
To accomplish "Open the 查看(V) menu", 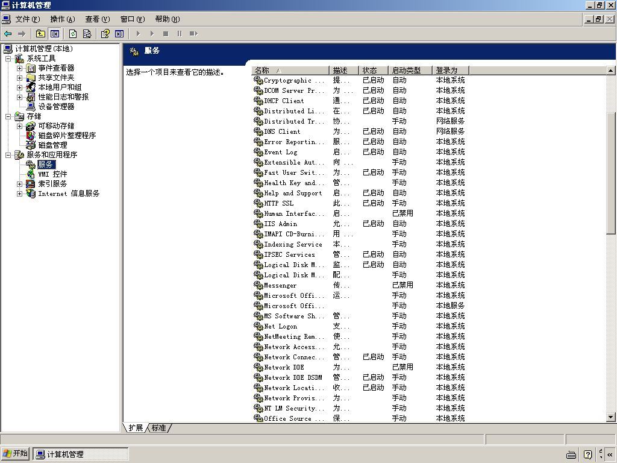I will tap(97, 19).
